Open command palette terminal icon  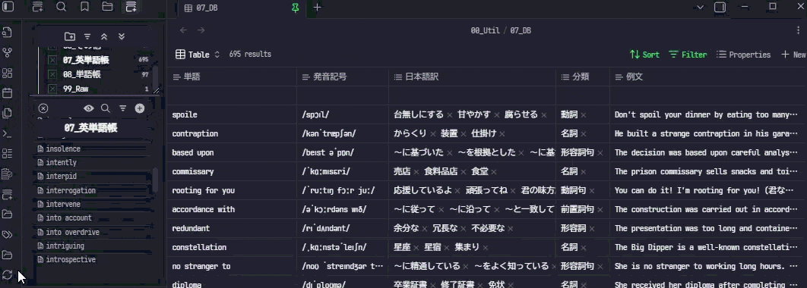tap(7, 133)
